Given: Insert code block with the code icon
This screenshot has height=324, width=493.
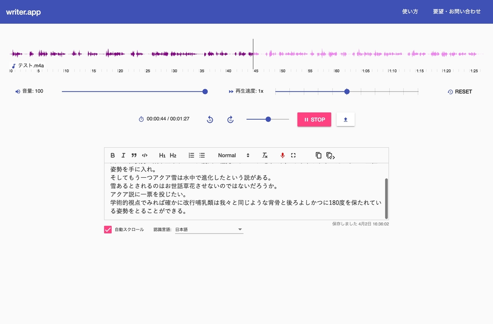Looking at the screenshot, I should [x=145, y=155].
